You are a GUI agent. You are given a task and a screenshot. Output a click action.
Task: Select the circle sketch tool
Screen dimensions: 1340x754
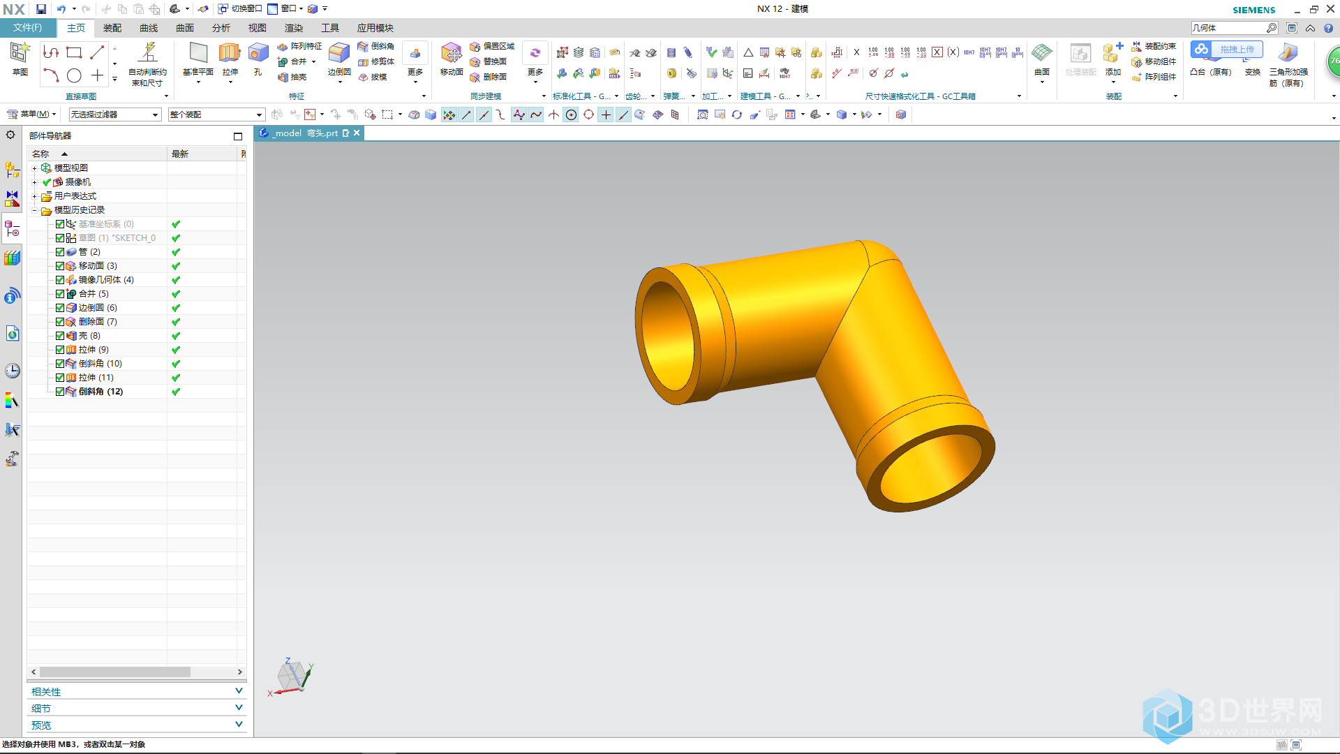tap(74, 75)
